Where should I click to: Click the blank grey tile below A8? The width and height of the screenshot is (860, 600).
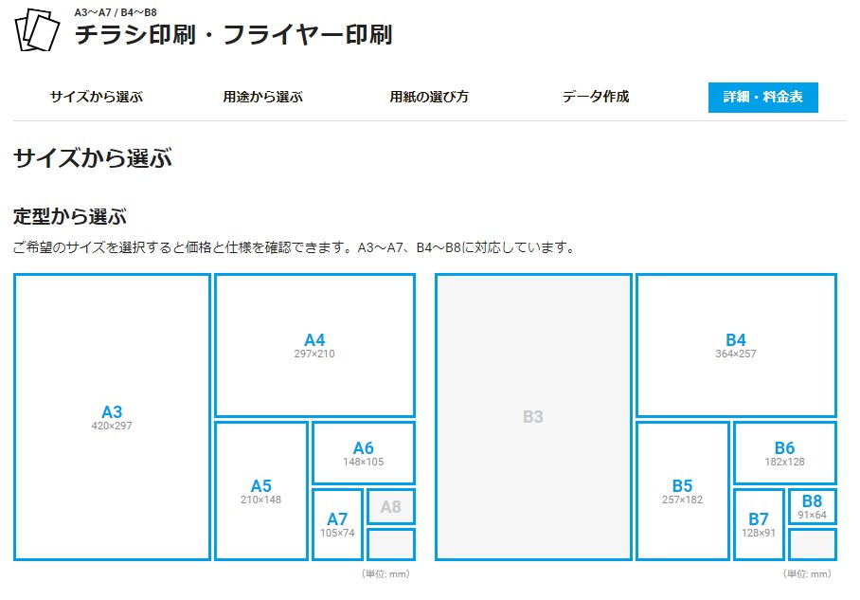(390, 544)
